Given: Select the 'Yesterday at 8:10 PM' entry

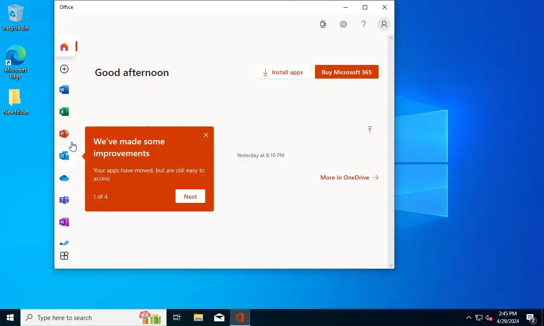Looking at the screenshot, I should point(261,155).
